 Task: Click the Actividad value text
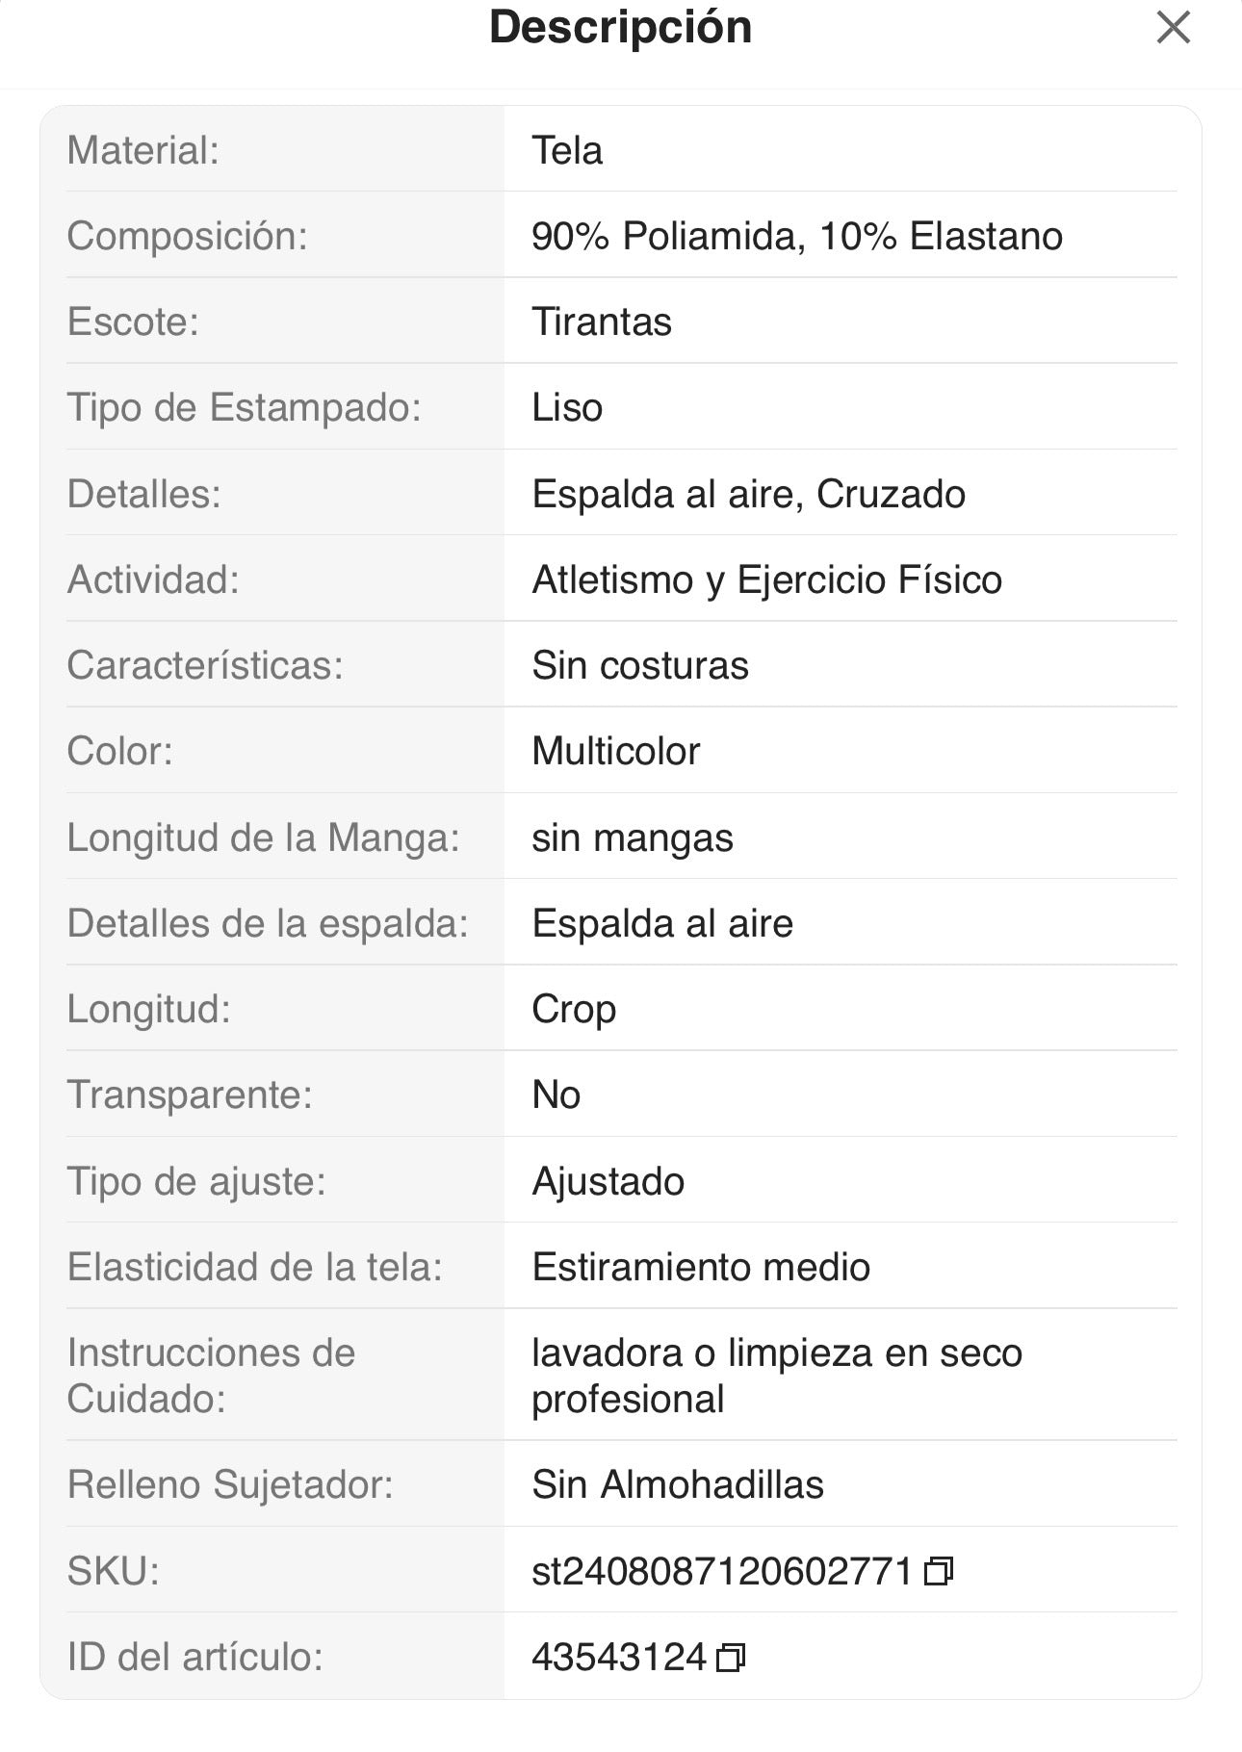pyautogui.click(x=766, y=580)
